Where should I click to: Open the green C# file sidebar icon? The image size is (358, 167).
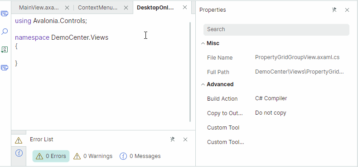[x=5, y=49]
